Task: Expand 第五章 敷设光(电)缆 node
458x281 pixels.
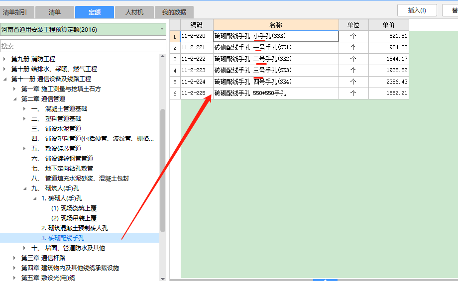Action: [14, 278]
